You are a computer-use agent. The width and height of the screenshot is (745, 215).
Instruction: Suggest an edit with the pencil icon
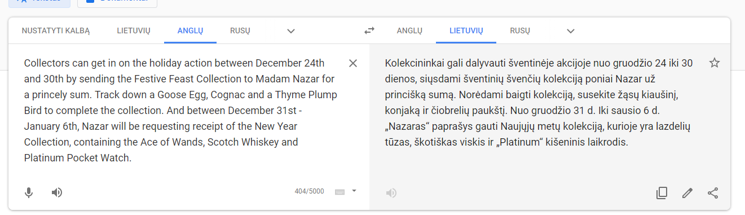tap(687, 193)
